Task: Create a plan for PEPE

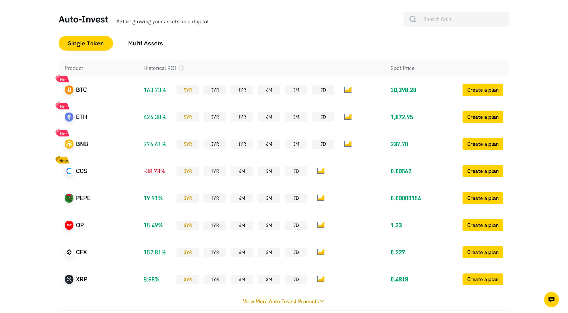Action: click(x=483, y=198)
